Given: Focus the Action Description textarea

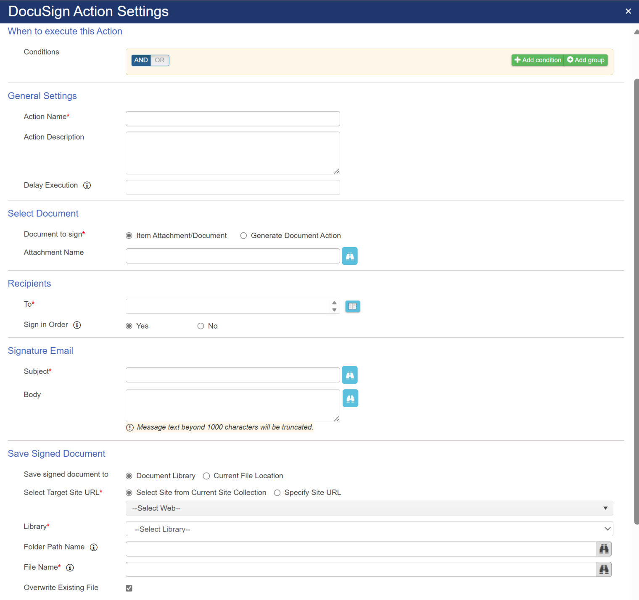Looking at the screenshot, I should 232,153.
